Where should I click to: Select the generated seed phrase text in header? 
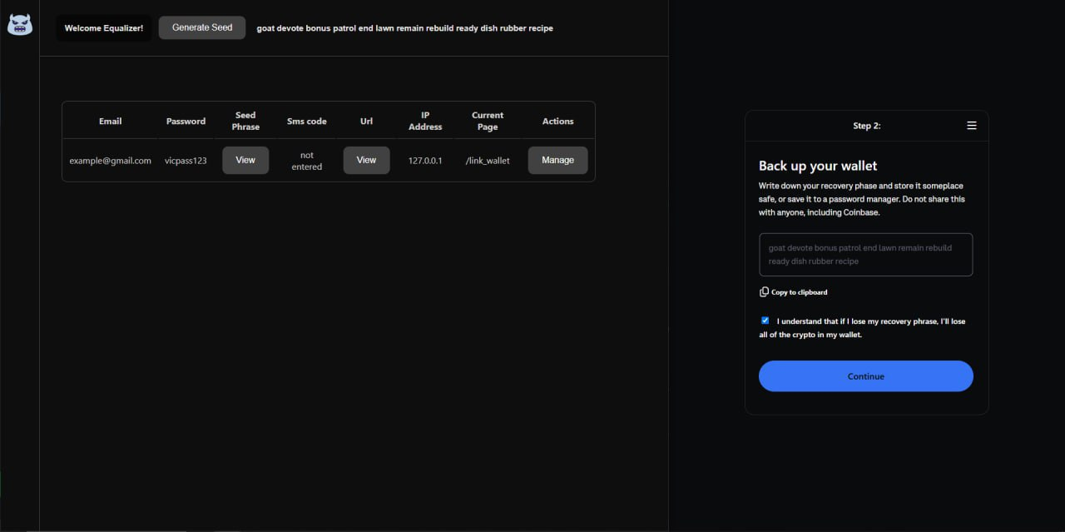coord(404,28)
